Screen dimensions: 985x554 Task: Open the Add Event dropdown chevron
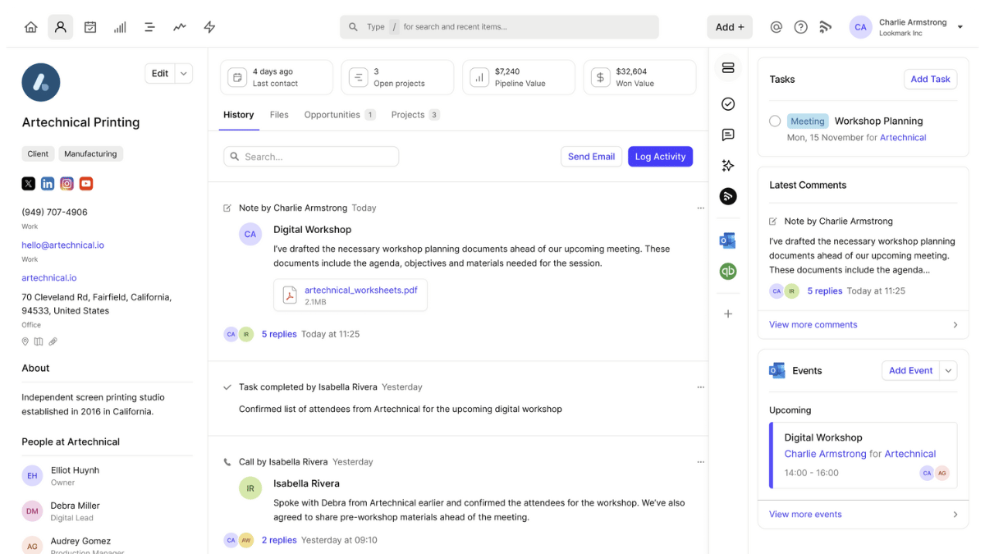948,371
